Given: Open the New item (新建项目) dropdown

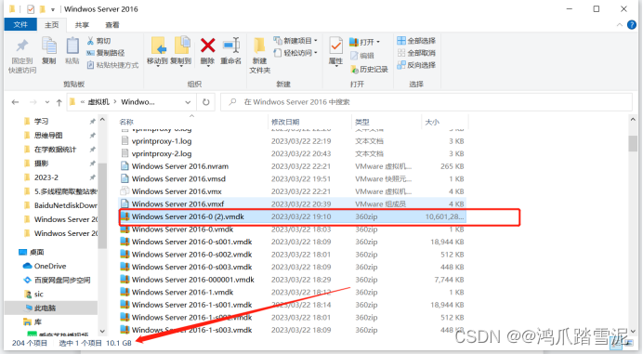Looking at the screenshot, I should (x=295, y=41).
